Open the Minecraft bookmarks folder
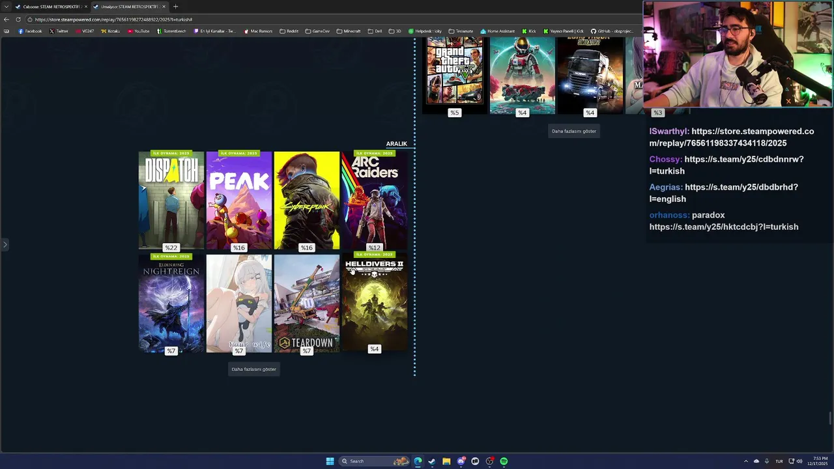 tap(349, 31)
